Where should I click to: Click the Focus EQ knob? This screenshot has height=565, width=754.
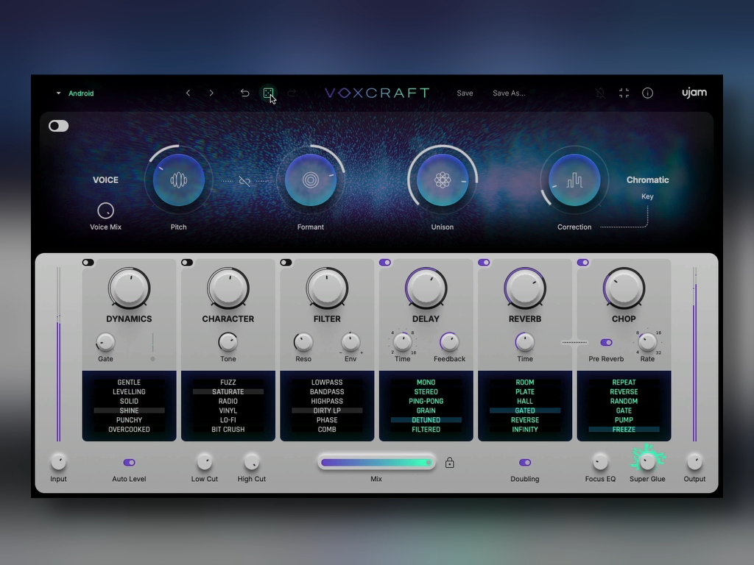click(600, 462)
